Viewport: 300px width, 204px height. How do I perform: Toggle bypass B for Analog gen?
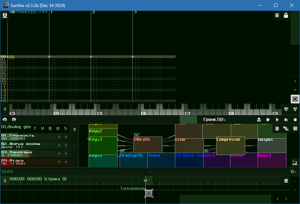[x=50, y=129]
